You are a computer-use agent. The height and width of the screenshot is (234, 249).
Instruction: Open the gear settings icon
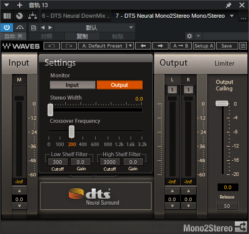pyautogui.click(x=189, y=36)
